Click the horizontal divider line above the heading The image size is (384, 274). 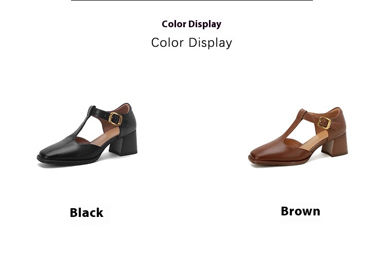coord(192,1)
